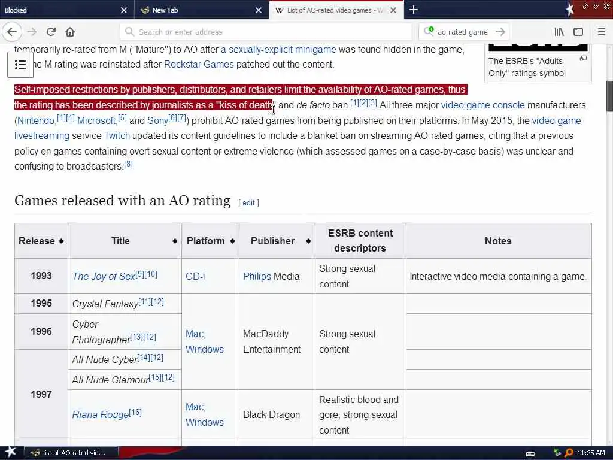Click the 'All Nude Glamour' title cell
The width and height of the screenshot is (613, 460).
125,379
